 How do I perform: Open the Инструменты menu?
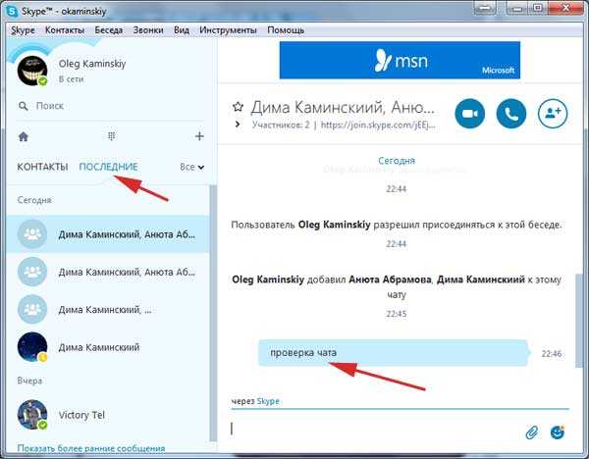pyautogui.click(x=228, y=30)
